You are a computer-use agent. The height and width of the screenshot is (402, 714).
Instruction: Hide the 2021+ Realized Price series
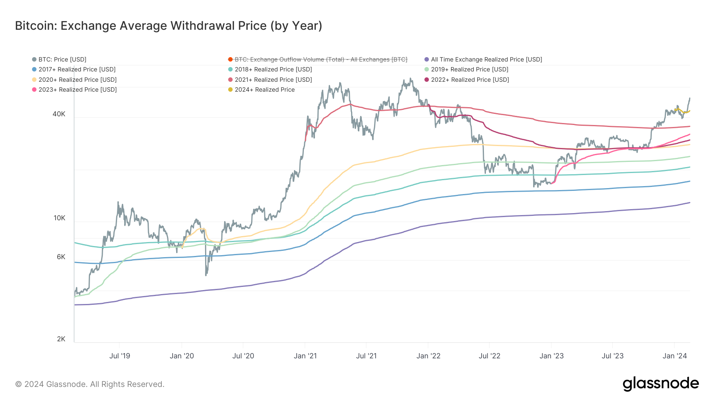pos(273,80)
